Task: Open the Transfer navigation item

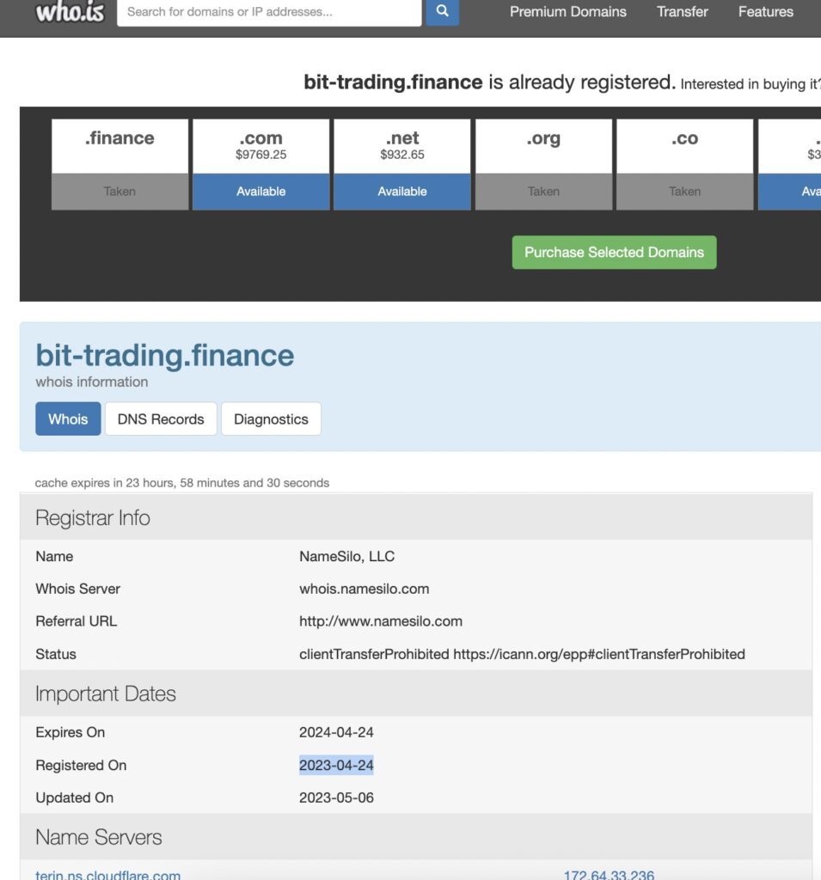Action: pyautogui.click(x=683, y=12)
